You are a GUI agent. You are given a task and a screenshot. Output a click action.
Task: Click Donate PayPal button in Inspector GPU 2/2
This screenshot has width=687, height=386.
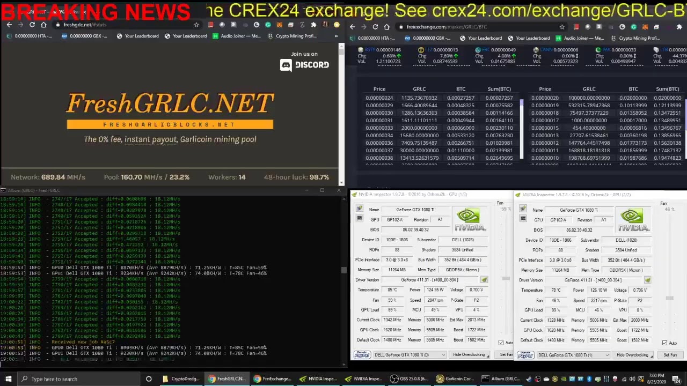[525, 355]
